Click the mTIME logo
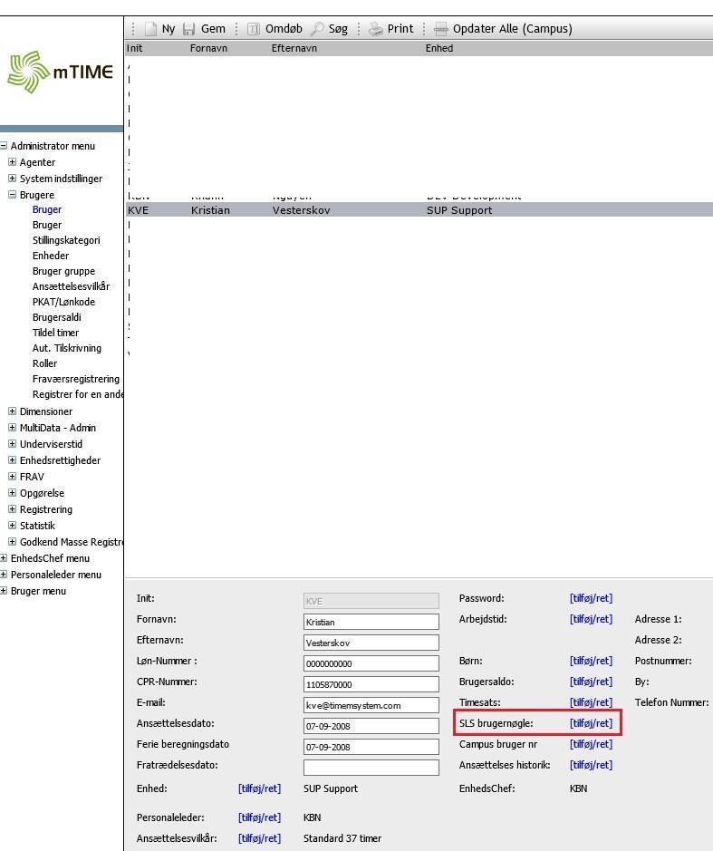 point(61,73)
